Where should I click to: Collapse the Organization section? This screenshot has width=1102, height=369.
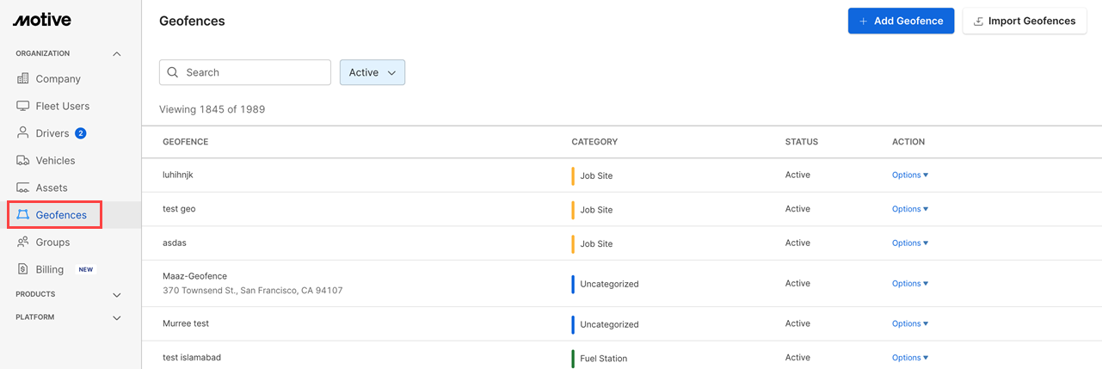tap(117, 54)
